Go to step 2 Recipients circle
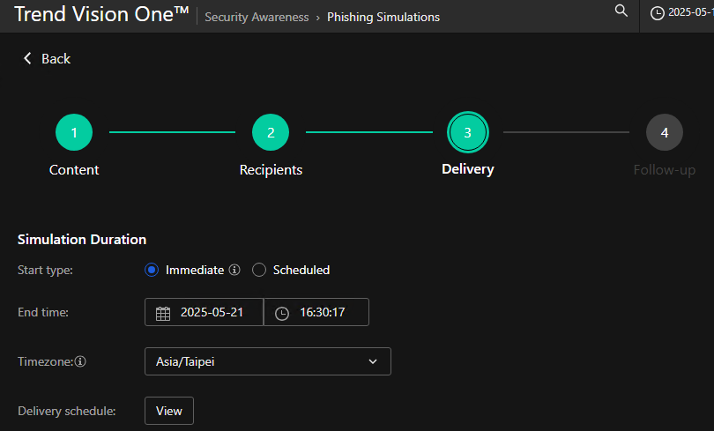Image resolution: width=714 pixels, height=431 pixels. (271, 132)
